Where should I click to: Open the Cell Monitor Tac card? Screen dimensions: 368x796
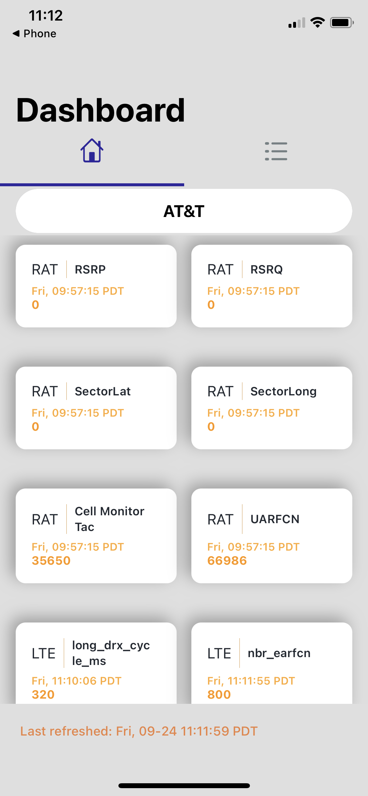(96, 536)
